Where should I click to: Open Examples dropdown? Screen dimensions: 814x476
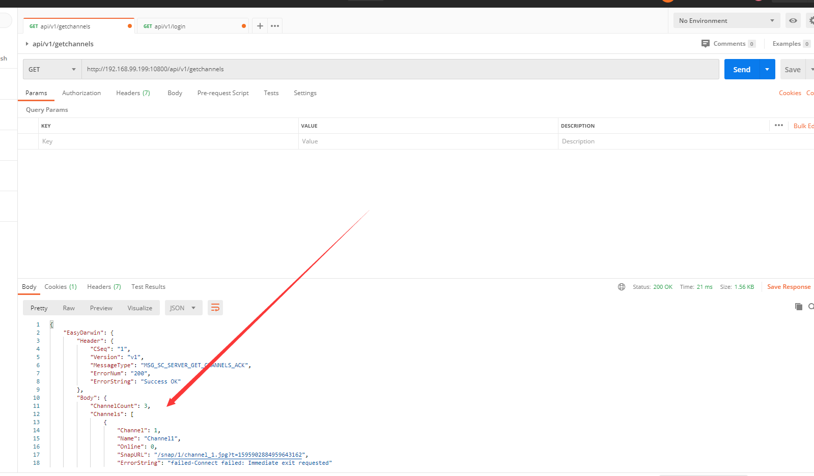(x=791, y=44)
